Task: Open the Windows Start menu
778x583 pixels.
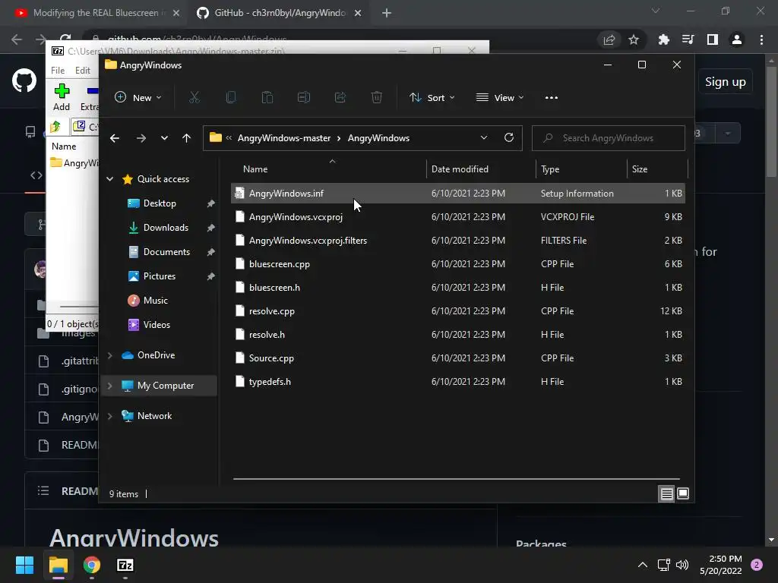Action: coord(24,565)
